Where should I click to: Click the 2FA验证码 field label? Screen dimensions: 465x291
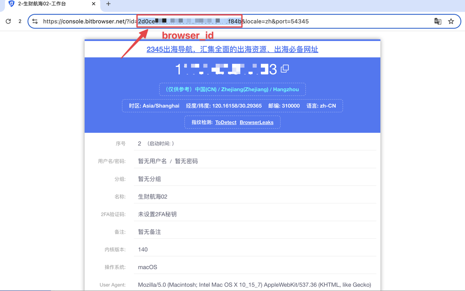pyautogui.click(x=113, y=214)
